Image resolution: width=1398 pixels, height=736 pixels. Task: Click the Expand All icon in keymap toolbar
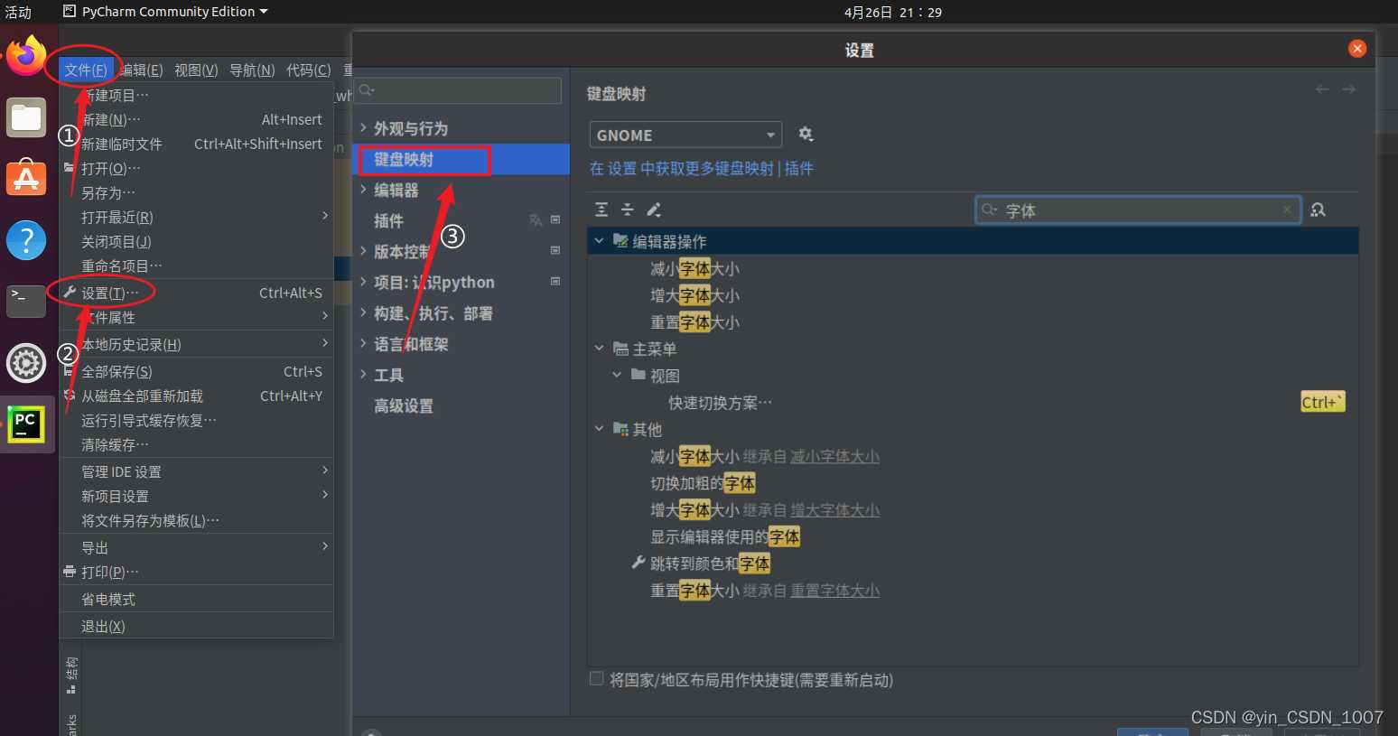[601, 210]
